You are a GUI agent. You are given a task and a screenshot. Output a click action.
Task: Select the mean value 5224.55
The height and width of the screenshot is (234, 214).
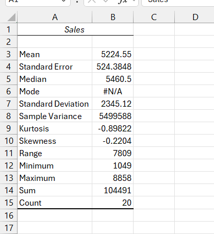(113, 54)
